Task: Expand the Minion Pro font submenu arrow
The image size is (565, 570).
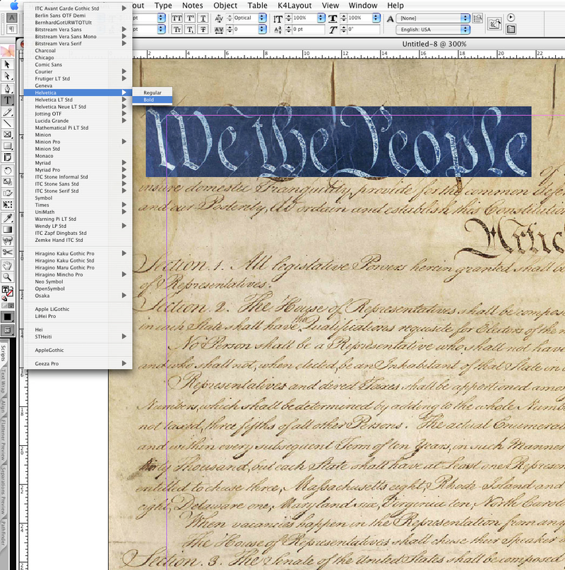Action: pyautogui.click(x=124, y=142)
